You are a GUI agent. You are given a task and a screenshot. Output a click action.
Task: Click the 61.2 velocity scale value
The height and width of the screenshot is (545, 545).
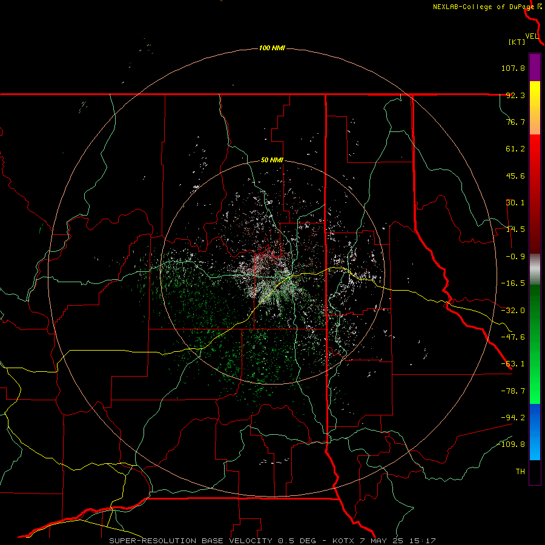(x=515, y=149)
